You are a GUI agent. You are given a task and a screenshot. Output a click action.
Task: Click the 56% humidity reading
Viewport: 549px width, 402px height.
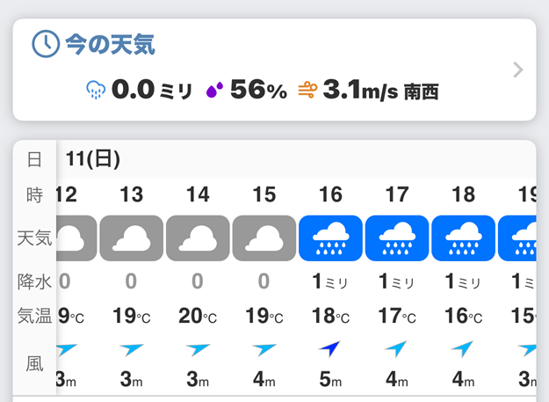pyautogui.click(x=259, y=90)
